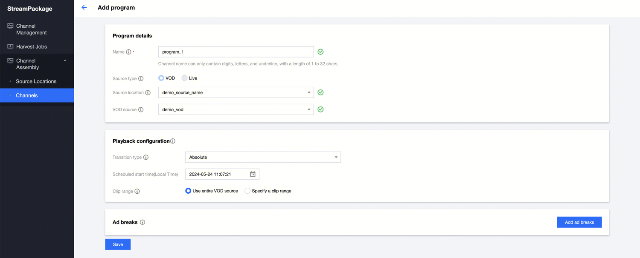Click the info icon beside Transition type

coord(146,157)
